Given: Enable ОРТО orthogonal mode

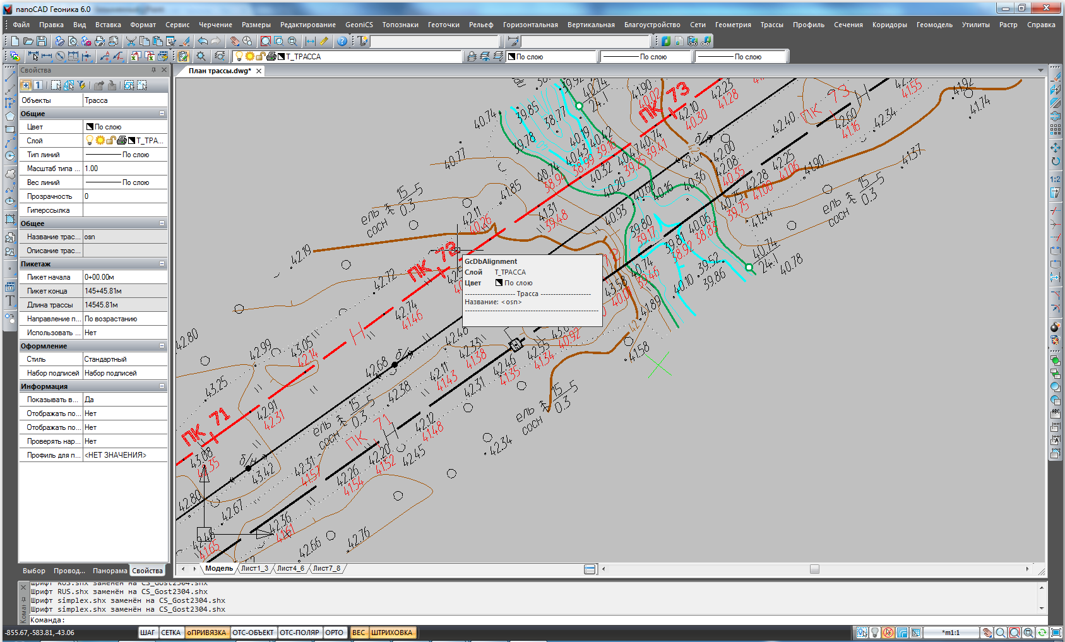Looking at the screenshot, I should pos(334,633).
